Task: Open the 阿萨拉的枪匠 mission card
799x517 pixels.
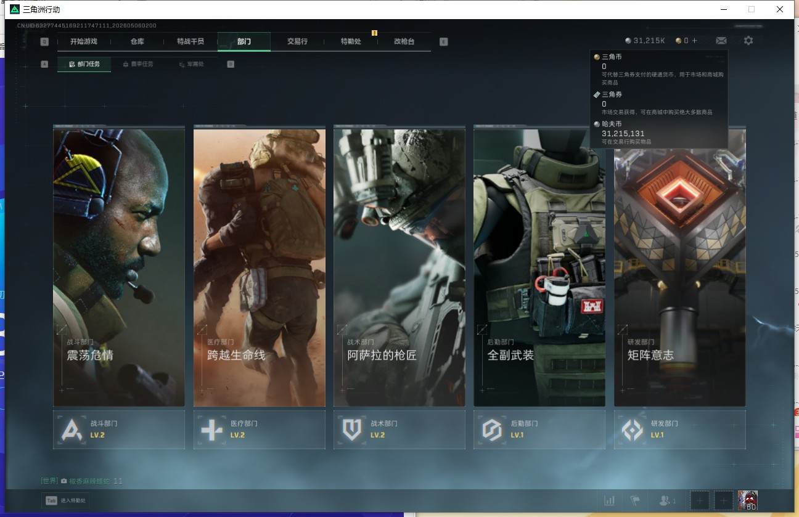Action: [x=399, y=266]
